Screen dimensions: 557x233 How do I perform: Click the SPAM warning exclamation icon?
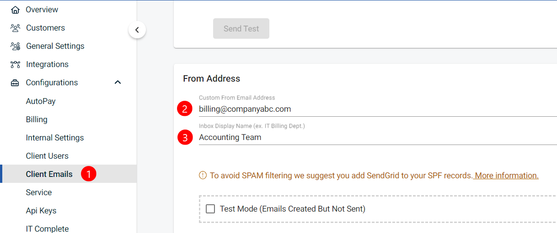203,176
